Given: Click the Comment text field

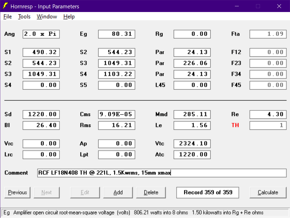Looking at the screenshot, I should [x=162, y=173].
